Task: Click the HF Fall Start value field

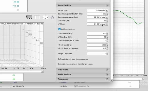Action: tap(97, 45)
